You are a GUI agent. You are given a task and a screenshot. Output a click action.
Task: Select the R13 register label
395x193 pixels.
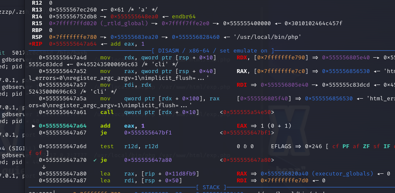pos(37,9)
